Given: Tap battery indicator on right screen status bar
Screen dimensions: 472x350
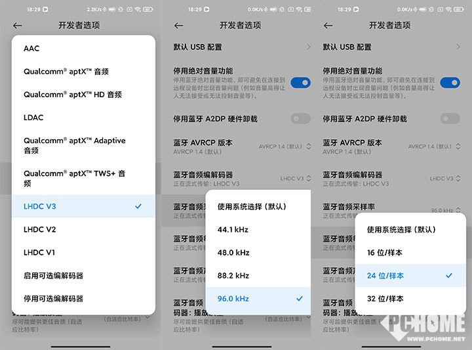Looking at the screenshot, I should coord(458,9).
